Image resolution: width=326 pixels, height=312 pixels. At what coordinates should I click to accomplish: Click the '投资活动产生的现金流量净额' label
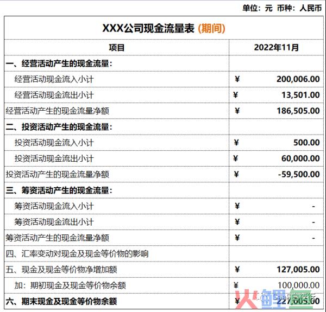pyautogui.click(x=58, y=174)
